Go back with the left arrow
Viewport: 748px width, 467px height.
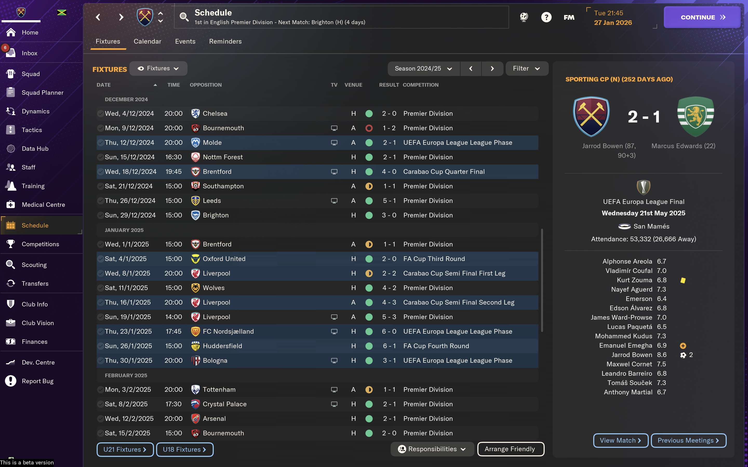click(98, 17)
